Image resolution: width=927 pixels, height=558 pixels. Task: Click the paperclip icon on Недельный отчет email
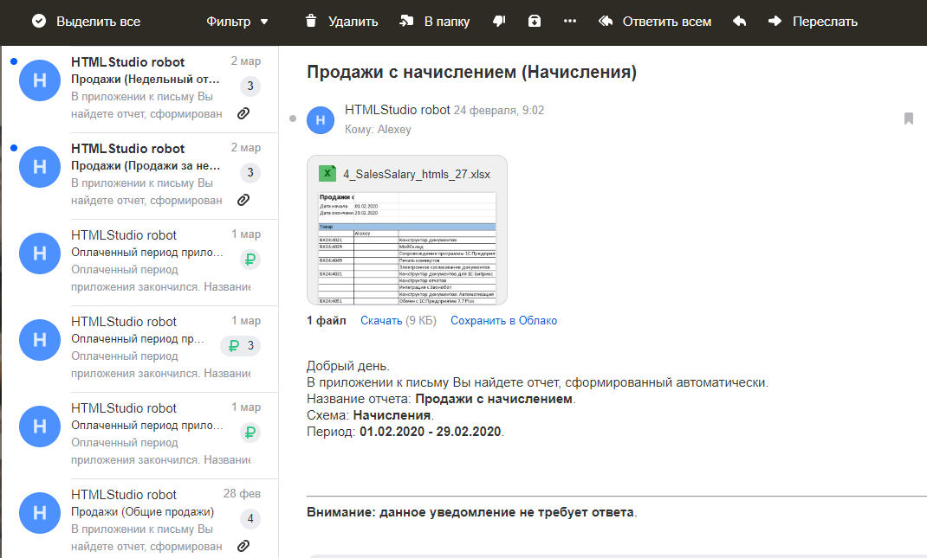pyautogui.click(x=243, y=113)
